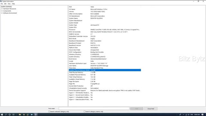206x116 pixels.
Task: Select the 'Other OS Description' row
Action: point(105,14)
